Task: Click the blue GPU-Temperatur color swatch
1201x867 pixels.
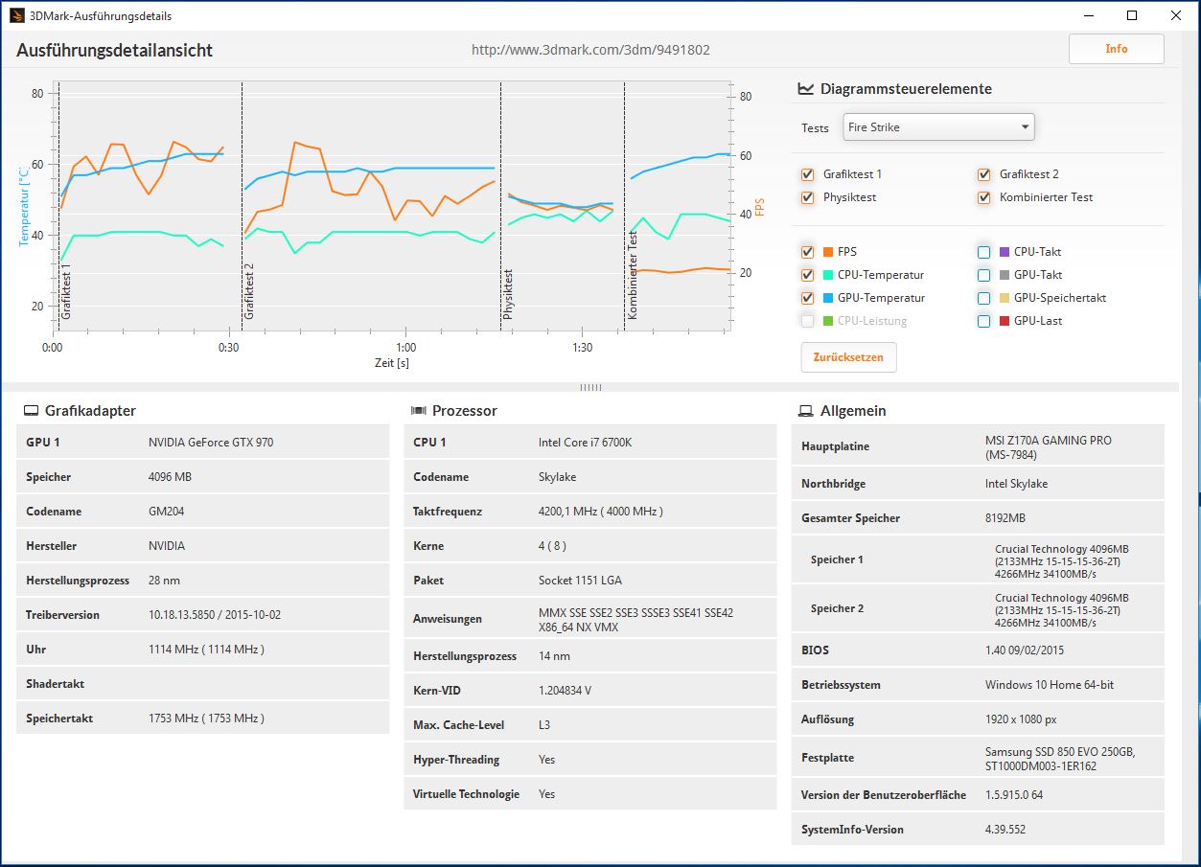Action: (x=828, y=298)
